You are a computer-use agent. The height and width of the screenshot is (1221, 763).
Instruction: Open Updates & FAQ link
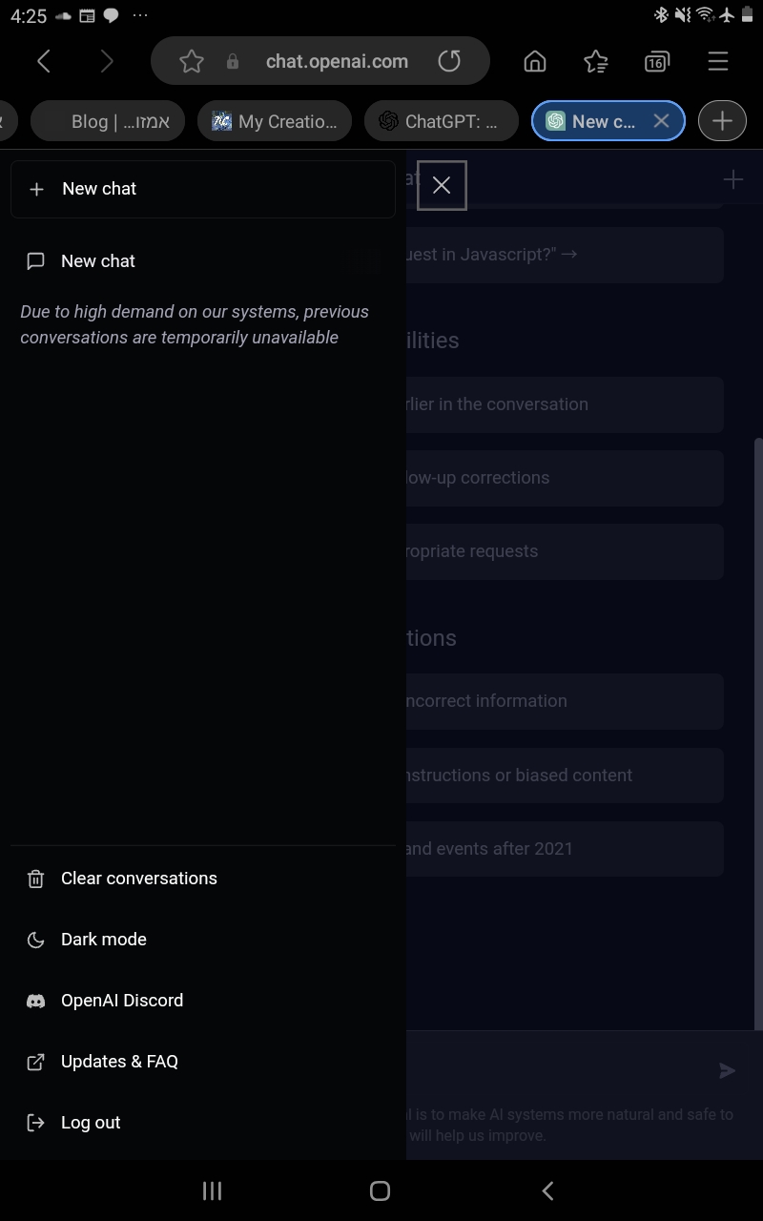203,1062
